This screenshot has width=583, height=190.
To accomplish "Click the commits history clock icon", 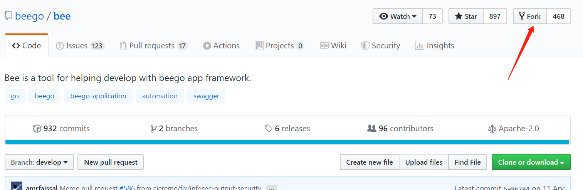I will click(x=37, y=129).
